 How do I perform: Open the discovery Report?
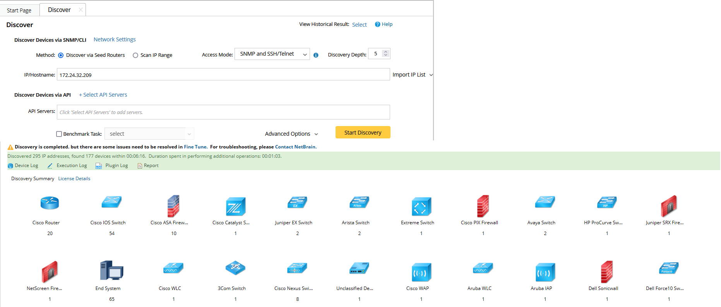coord(148,165)
